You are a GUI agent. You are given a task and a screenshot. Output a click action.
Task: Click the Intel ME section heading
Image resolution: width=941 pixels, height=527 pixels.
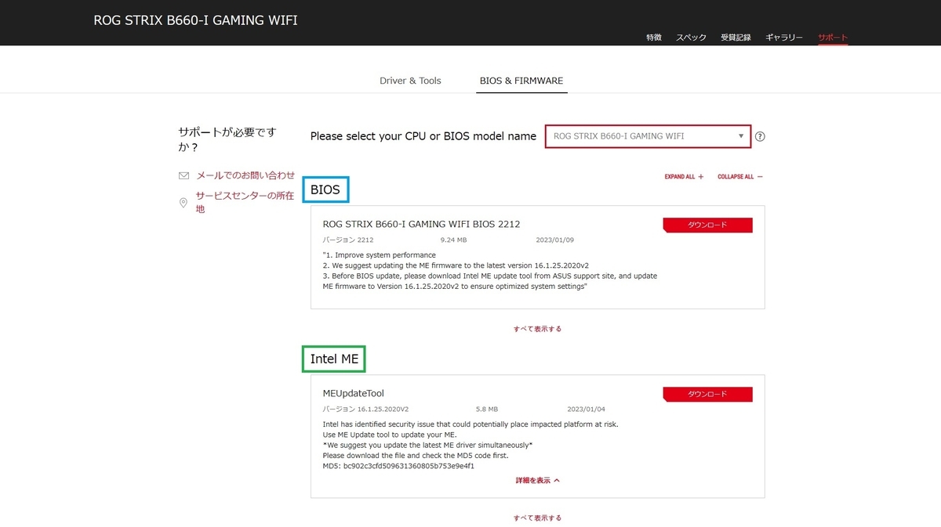tap(334, 359)
